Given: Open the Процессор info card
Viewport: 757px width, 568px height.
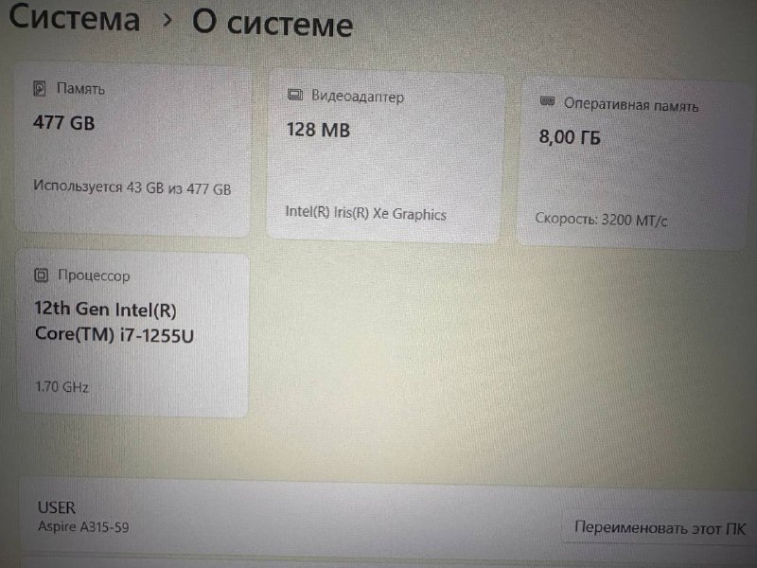Looking at the screenshot, I should coord(133,334).
